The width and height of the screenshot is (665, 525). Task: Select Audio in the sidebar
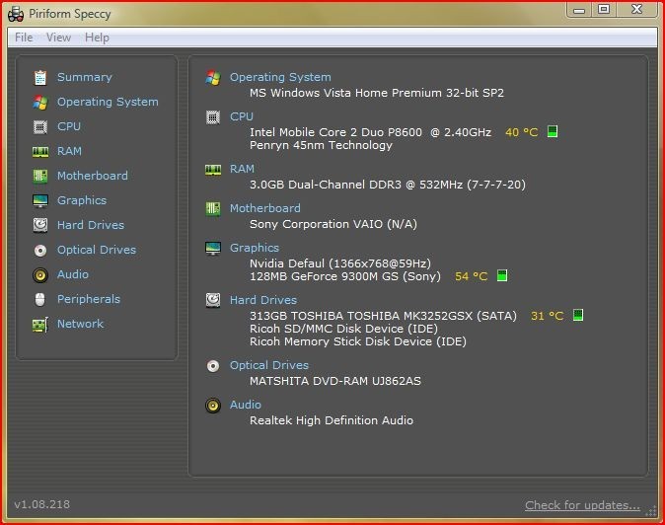[73, 274]
